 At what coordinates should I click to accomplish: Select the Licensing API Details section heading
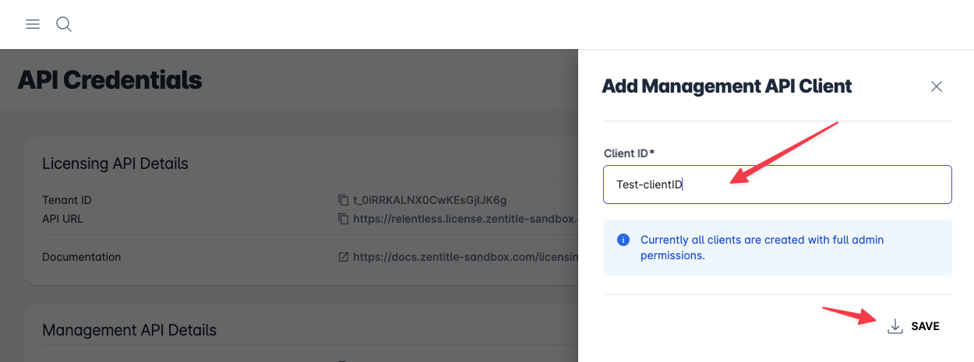point(115,163)
